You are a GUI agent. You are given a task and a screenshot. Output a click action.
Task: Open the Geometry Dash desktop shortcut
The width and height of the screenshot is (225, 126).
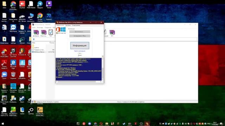4,112
